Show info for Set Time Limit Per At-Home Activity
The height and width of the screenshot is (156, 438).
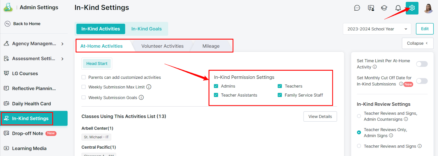[375, 67]
